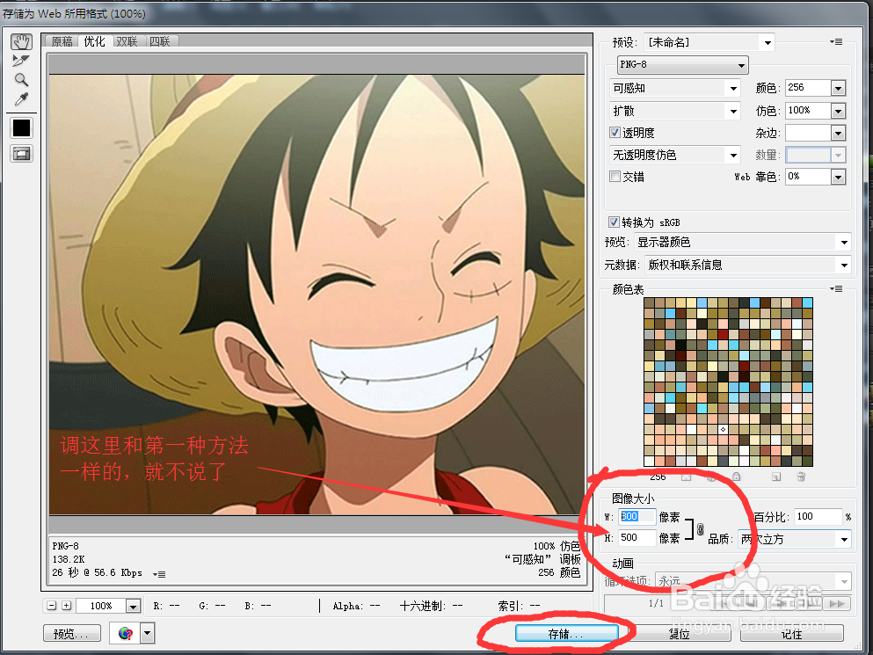Image resolution: width=873 pixels, height=655 pixels.
Task: Open the PNG-8 format dropdown
Action: tap(682, 64)
